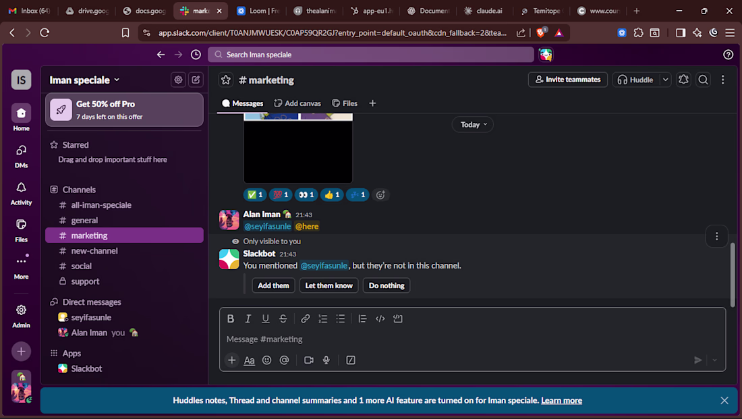The height and width of the screenshot is (419, 742).
Task: Open the Add canvas tab
Action: (x=297, y=103)
